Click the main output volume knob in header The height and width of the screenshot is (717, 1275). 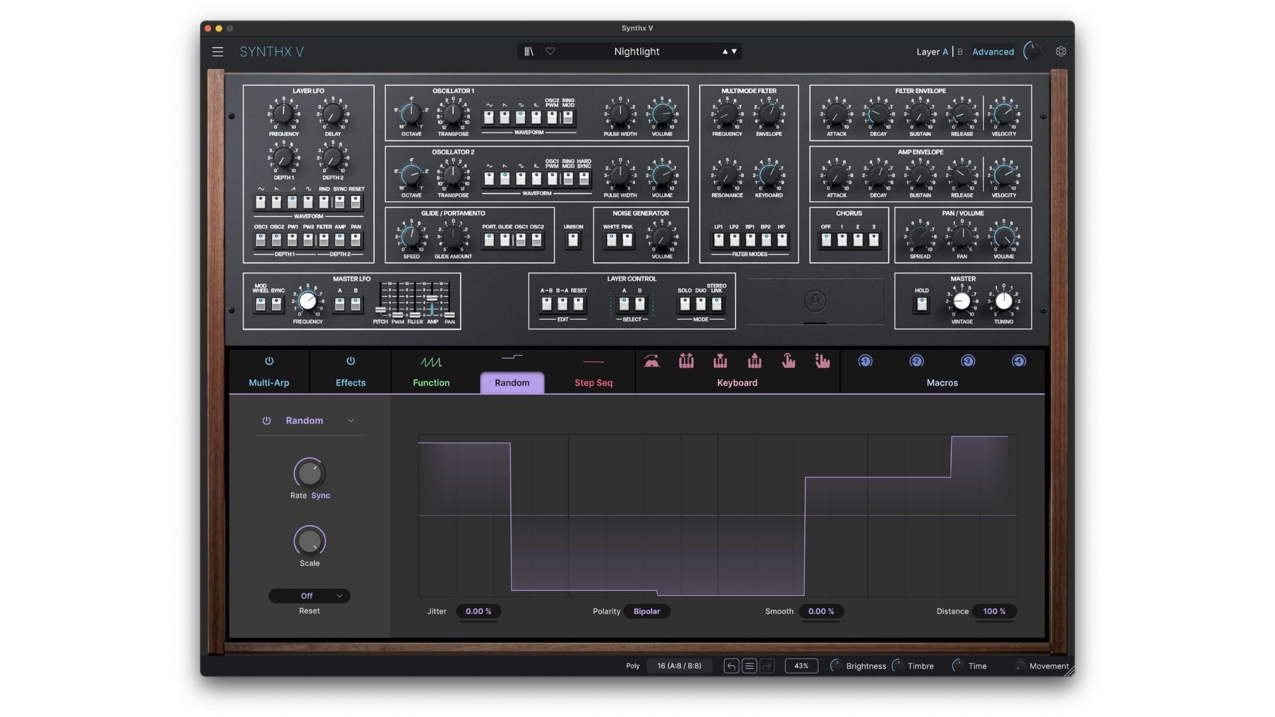1033,51
